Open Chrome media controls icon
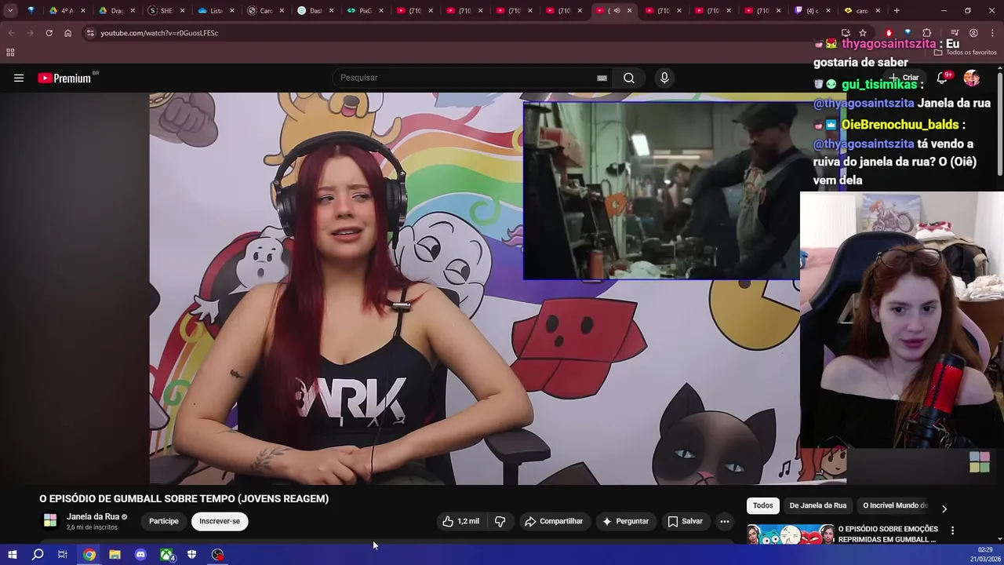 pyautogui.click(x=955, y=33)
